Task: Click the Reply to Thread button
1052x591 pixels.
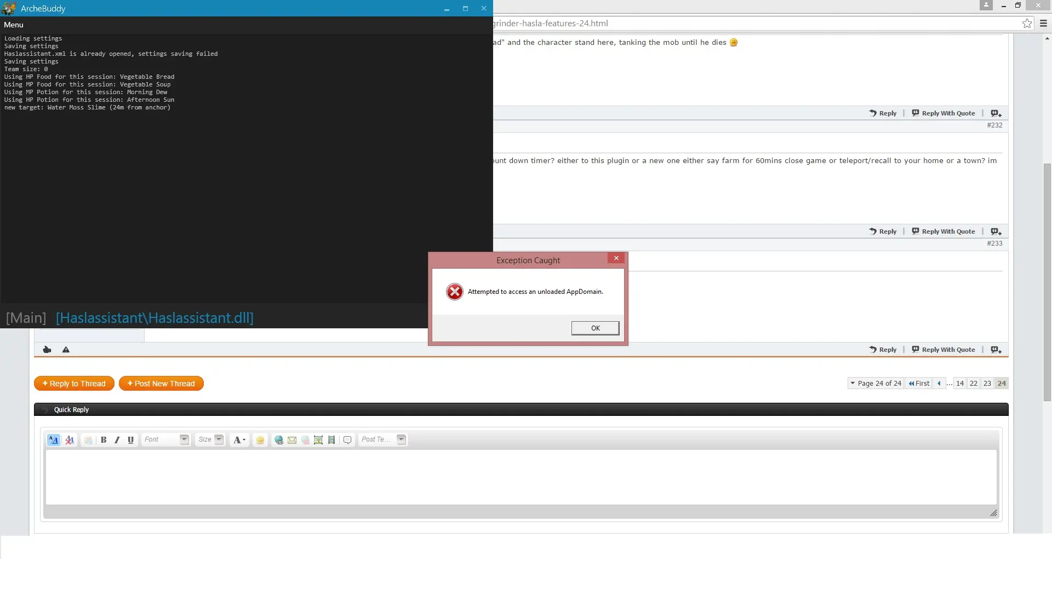Action: click(x=74, y=384)
